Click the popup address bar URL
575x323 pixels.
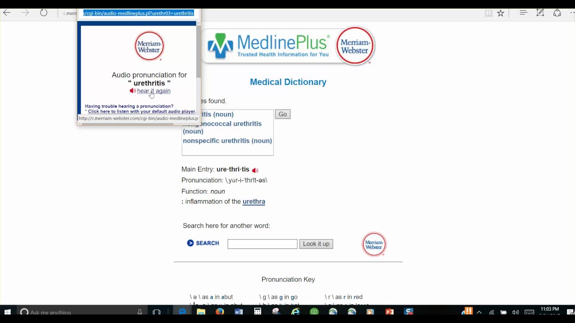[138, 13]
